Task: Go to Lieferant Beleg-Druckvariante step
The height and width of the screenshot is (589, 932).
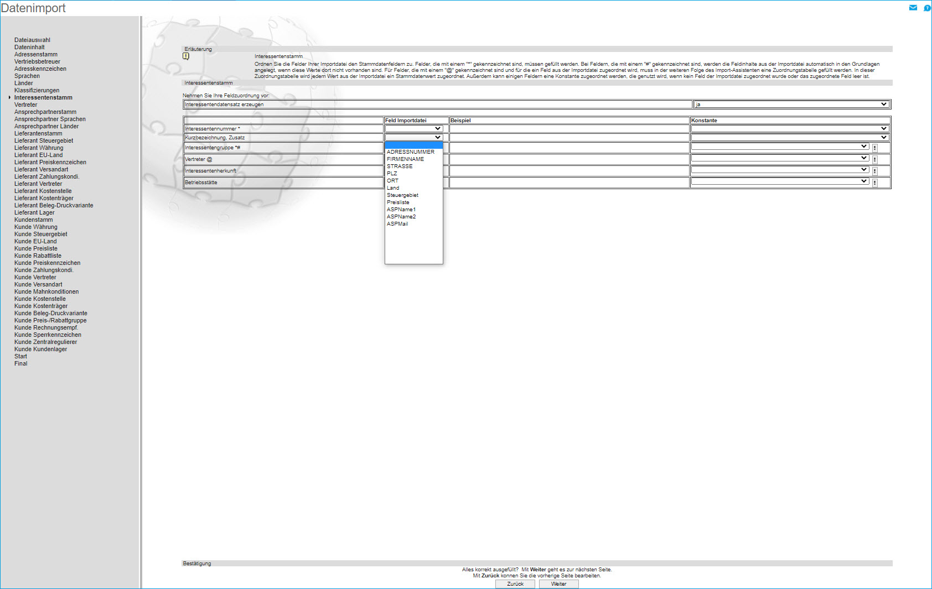Action: point(54,205)
